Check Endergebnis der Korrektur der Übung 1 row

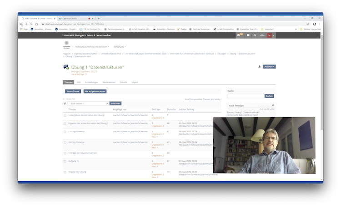pyautogui.click(x=65, y=115)
